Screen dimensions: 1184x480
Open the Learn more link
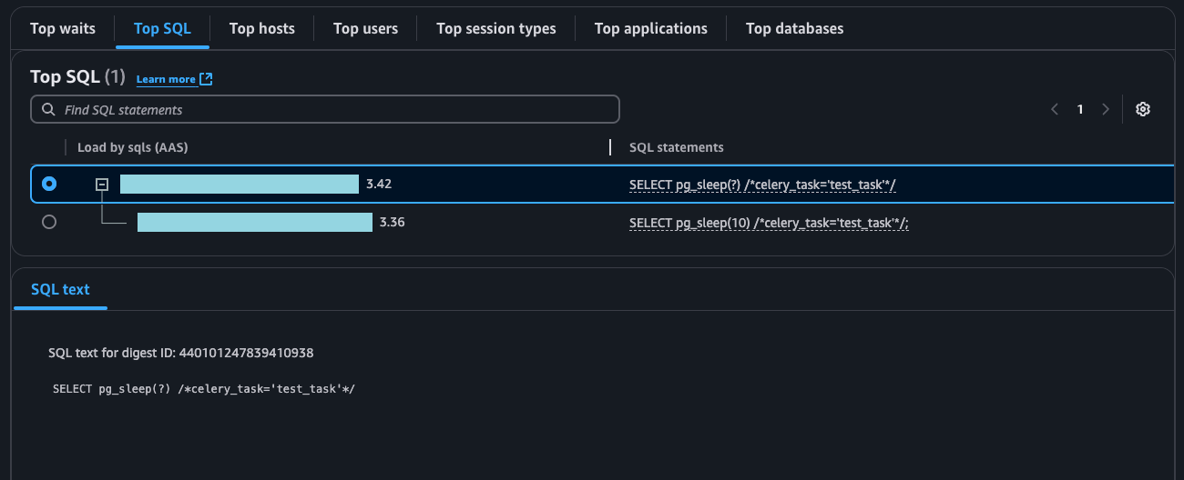pyautogui.click(x=166, y=79)
